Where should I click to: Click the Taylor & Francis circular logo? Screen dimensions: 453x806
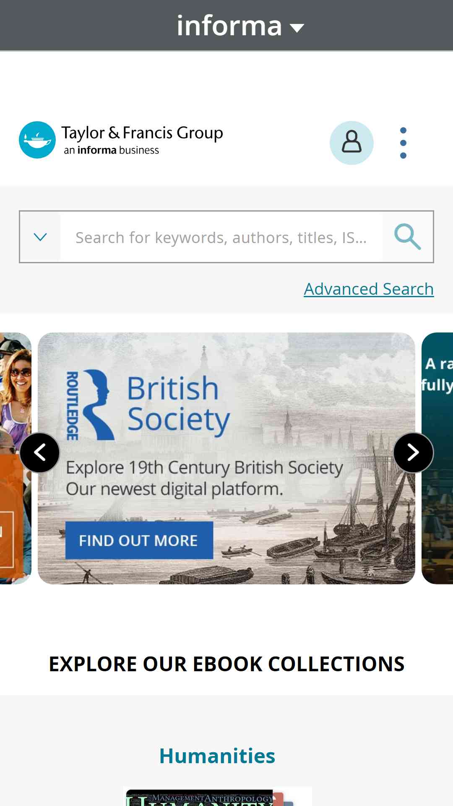pyautogui.click(x=37, y=140)
